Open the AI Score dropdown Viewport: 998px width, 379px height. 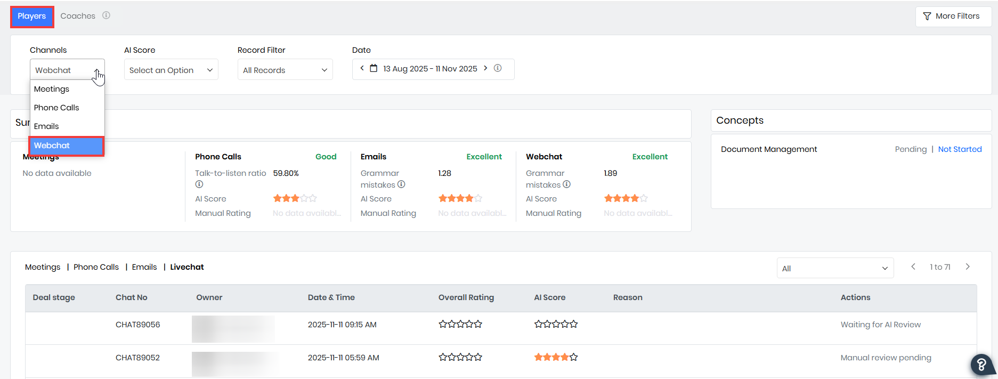tap(171, 70)
